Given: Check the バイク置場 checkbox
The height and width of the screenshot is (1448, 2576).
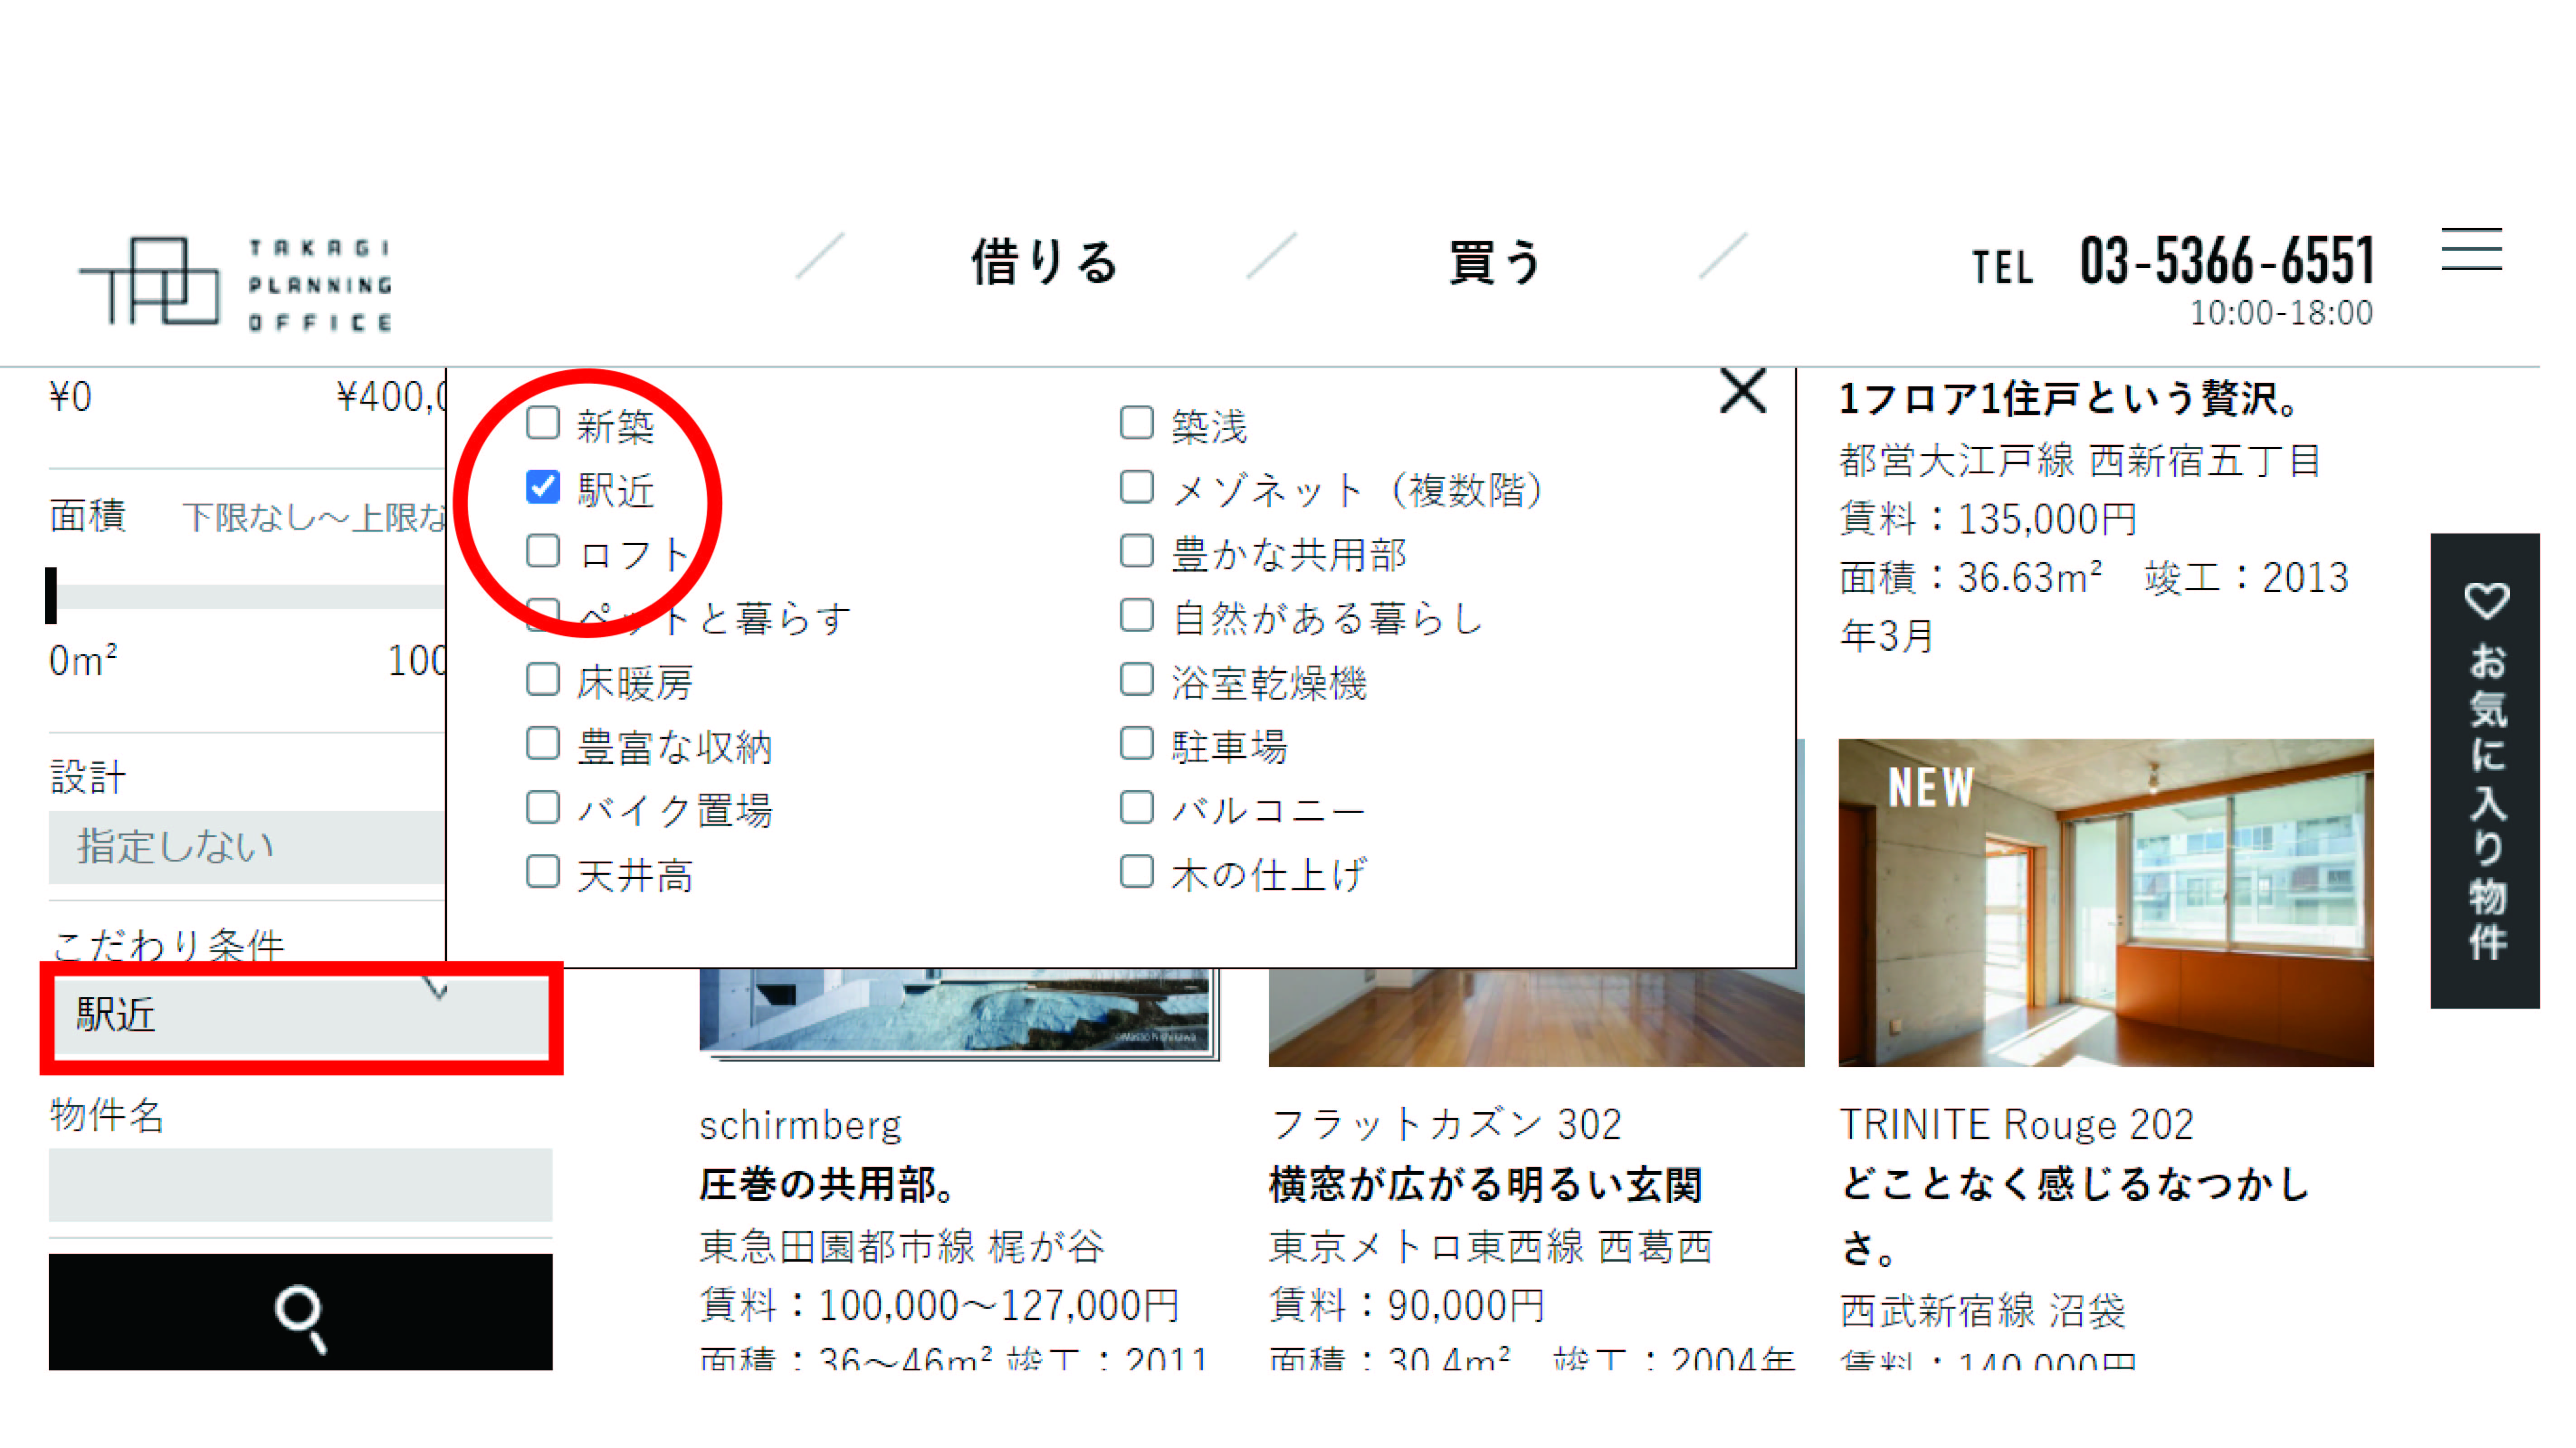Looking at the screenshot, I should tap(543, 807).
